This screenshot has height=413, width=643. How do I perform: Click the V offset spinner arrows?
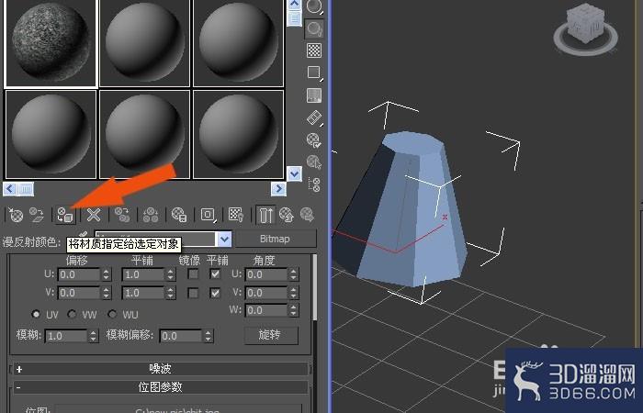107,293
